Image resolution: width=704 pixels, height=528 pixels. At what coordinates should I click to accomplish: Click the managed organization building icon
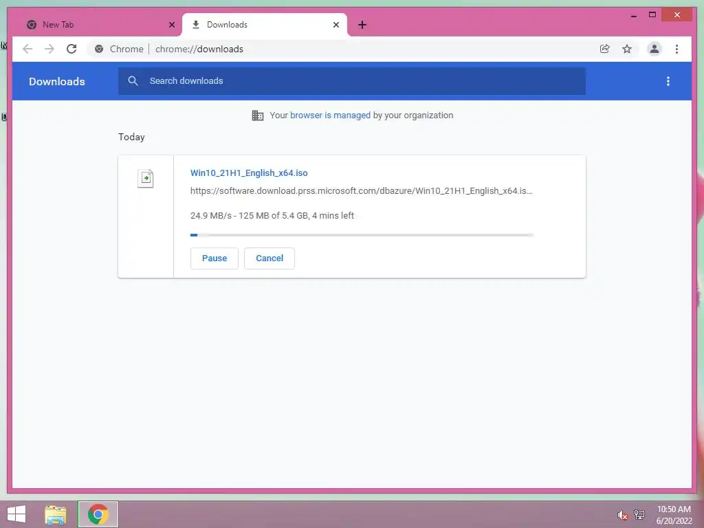pos(258,115)
